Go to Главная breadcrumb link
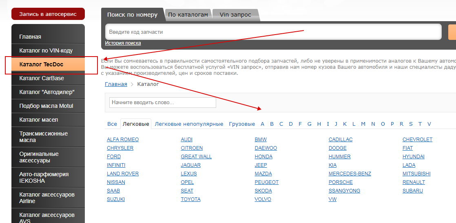 coord(116,84)
